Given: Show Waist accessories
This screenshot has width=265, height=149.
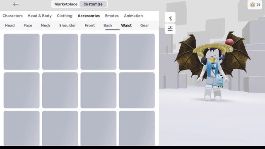Looking at the screenshot, I should pyautogui.click(x=126, y=25).
